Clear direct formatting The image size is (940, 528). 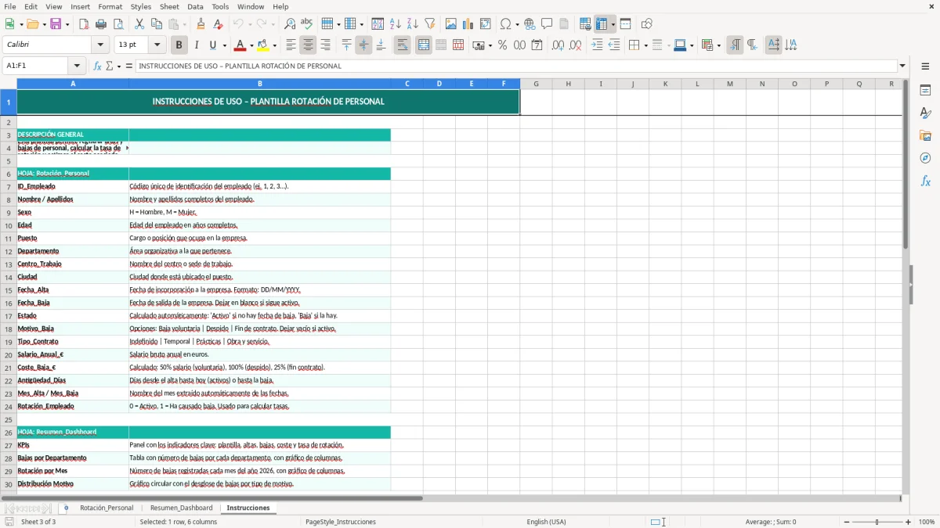tap(218, 24)
